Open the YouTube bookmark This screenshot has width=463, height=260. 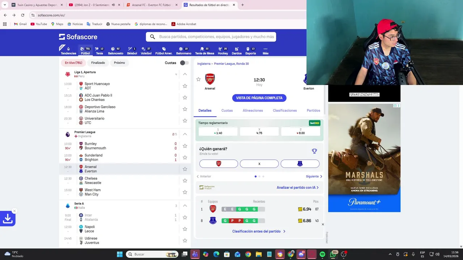[x=39, y=24]
